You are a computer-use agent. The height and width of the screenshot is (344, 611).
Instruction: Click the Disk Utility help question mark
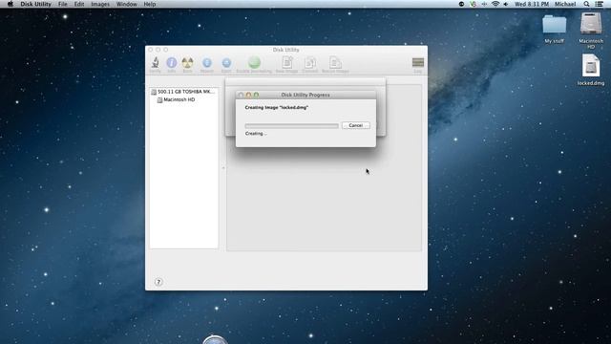pyautogui.click(x=158, y=282)
